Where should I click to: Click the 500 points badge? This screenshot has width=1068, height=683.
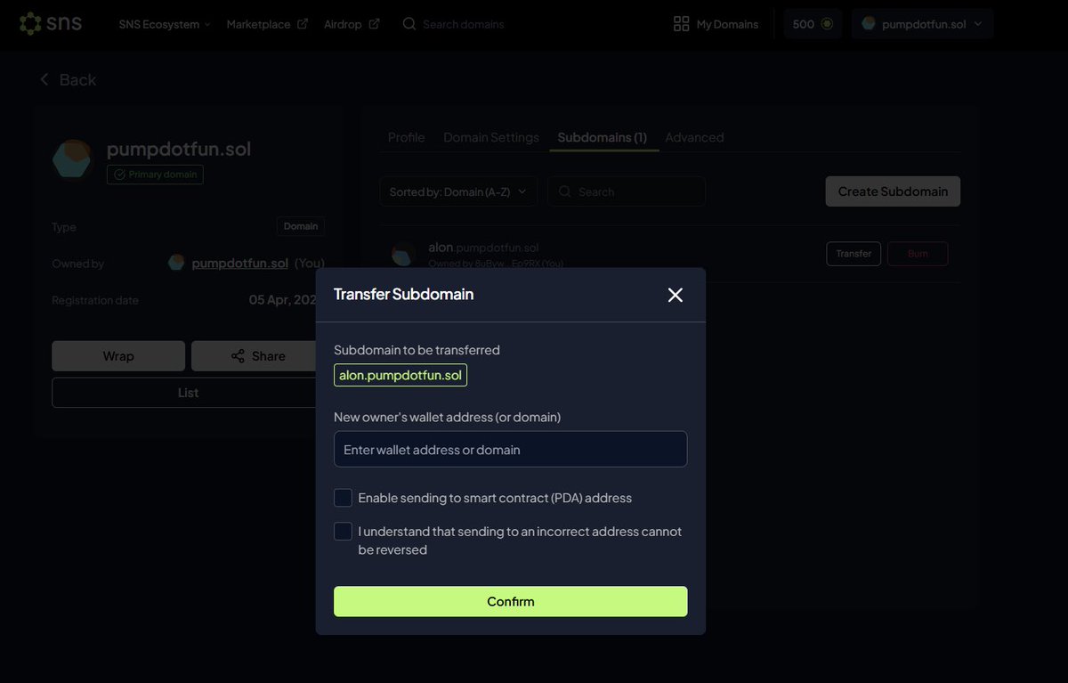[813, 24]
